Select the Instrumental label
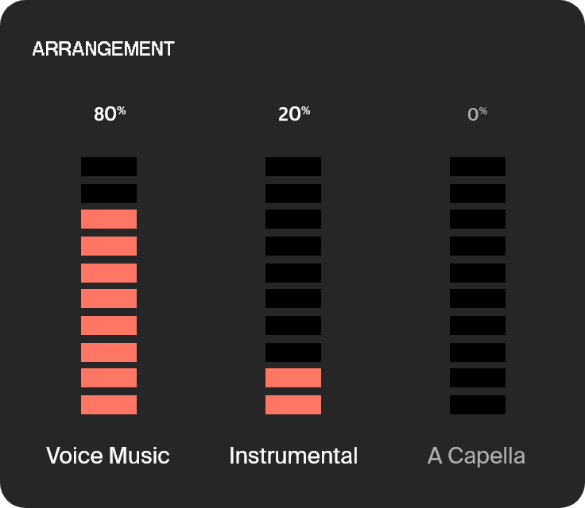 (x=293, y=456)
